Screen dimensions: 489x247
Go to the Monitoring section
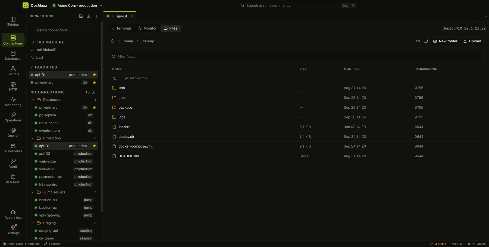click(x=13, y=102)
